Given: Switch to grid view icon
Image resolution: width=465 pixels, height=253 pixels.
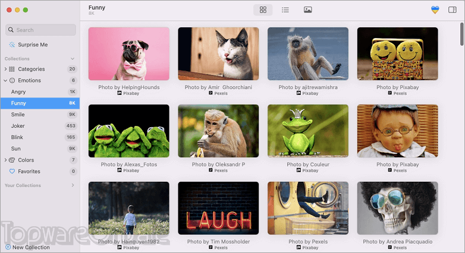Looking at the screenshot, I should (263, 10).
